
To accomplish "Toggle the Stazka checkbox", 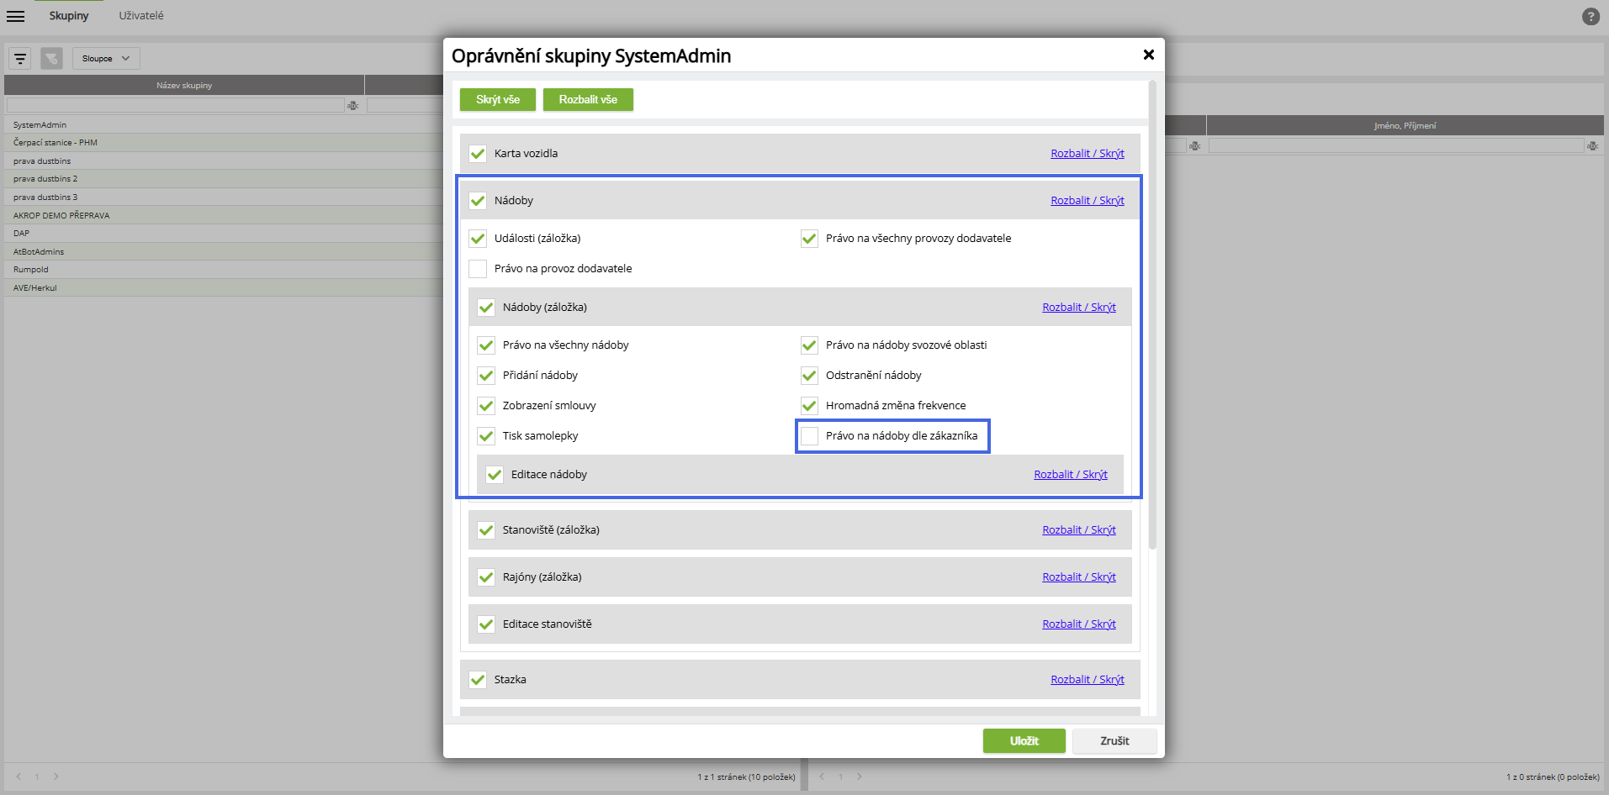I will coord(478,680).
